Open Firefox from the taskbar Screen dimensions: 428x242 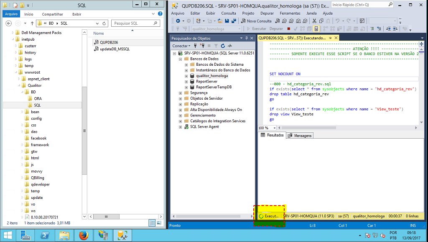click(x=84, y=235)
